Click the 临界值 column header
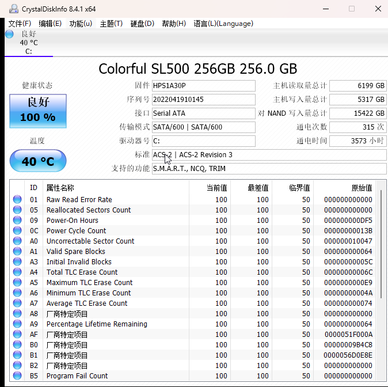 (x=292, y=188)
